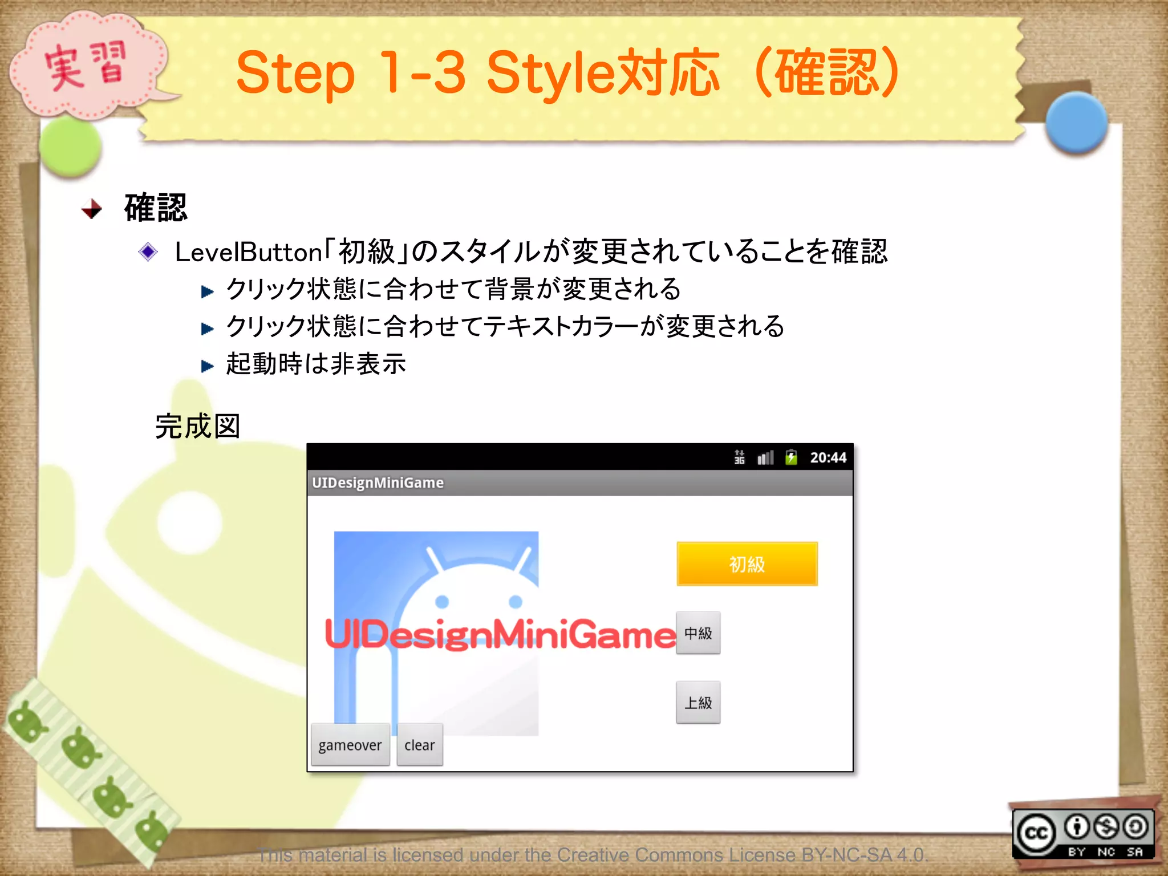This screenshot has height=876, width=1168.
Task: Click the 完成図 label
Action: coord(197,427)
